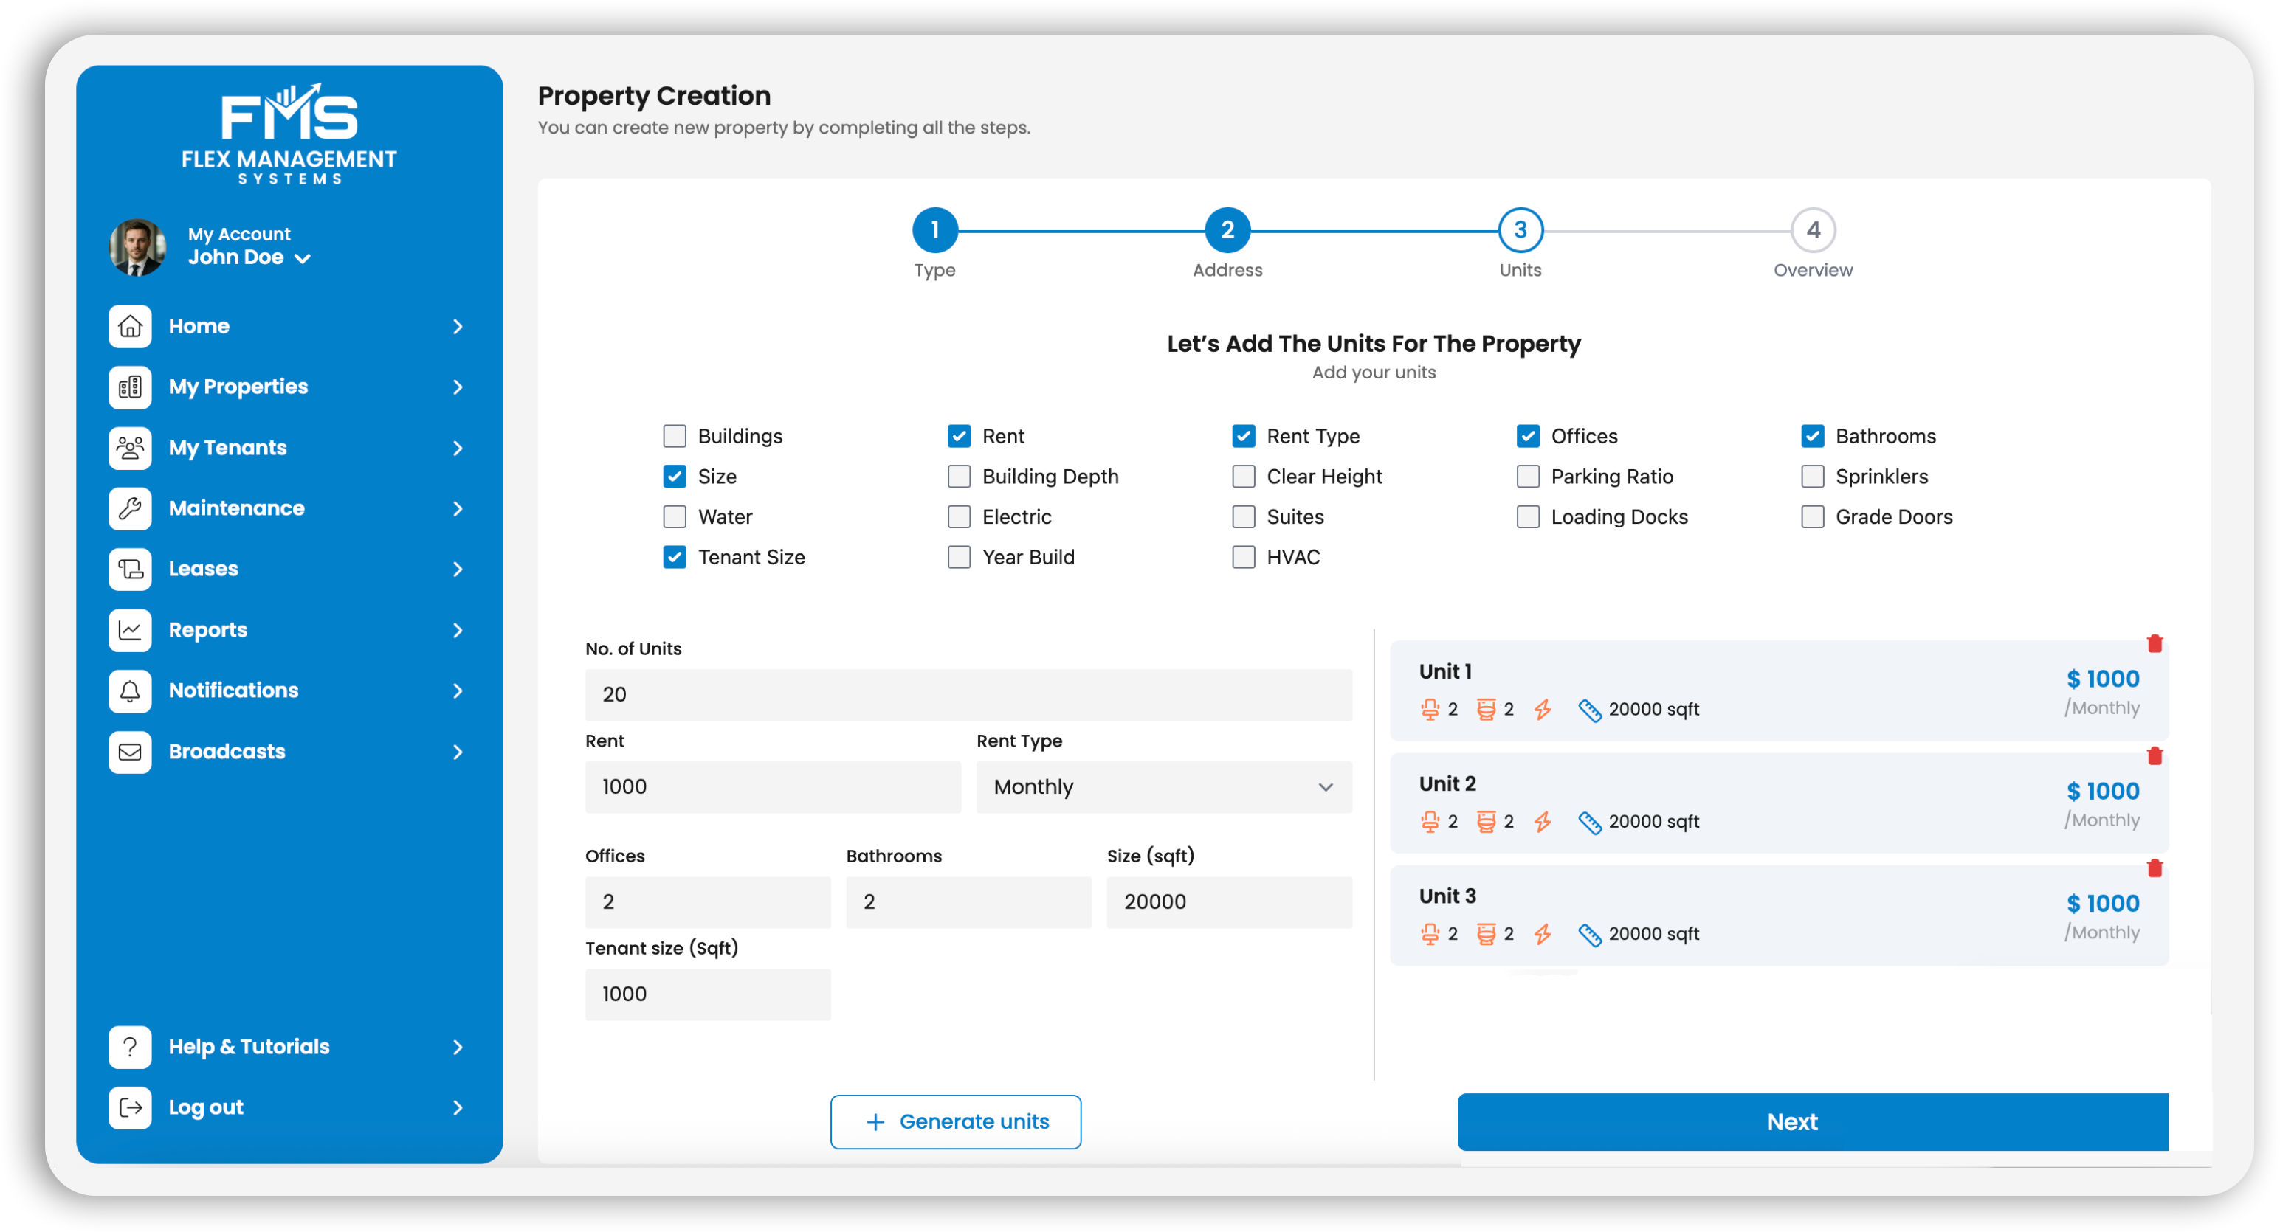The image size is (2280, 1232).
Task: Click the My Properties building icon
Action: coord(130,387)
